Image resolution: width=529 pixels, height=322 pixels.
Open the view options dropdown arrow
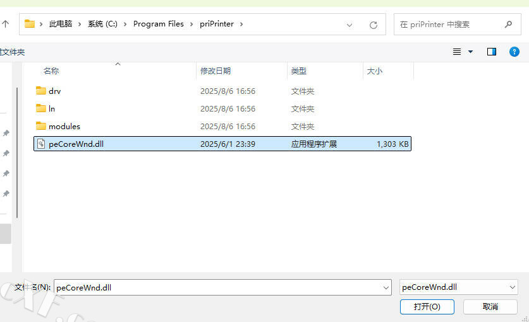pyautogui.click(x=471, y=52)
